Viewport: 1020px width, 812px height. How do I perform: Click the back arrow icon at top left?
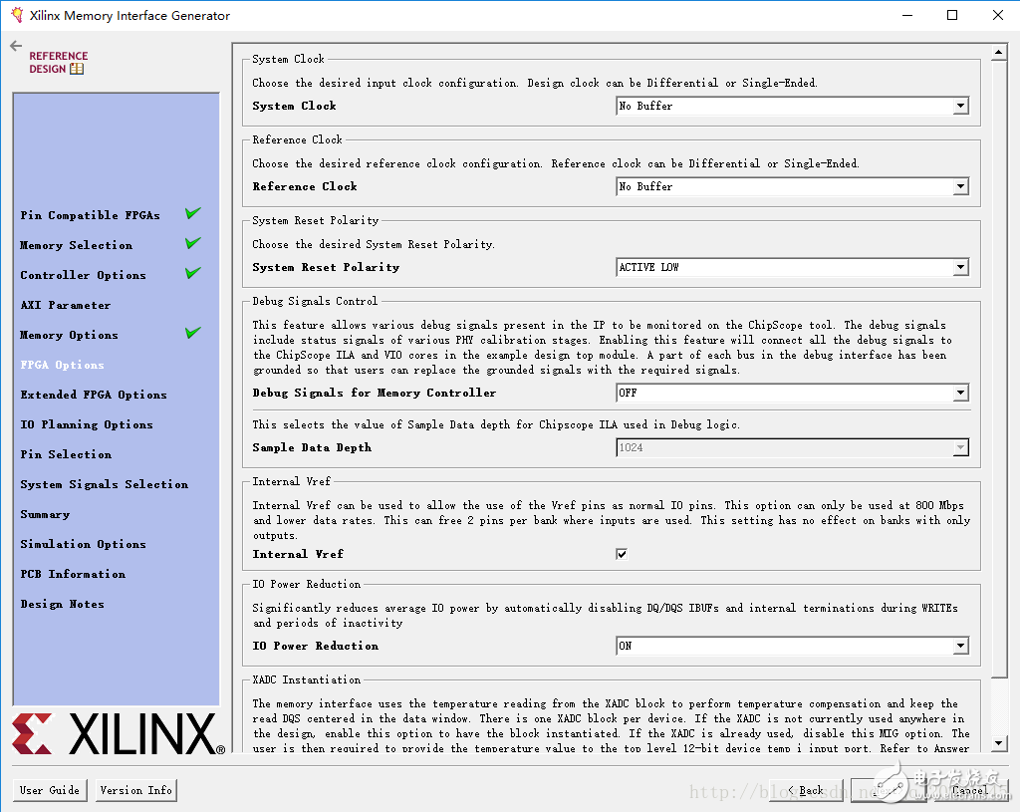(x=15, y=47)
